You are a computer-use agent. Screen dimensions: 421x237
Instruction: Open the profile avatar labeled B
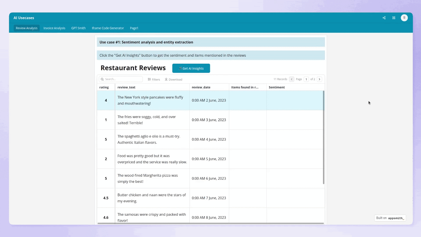pyautogui.click(x=404, y=18)
